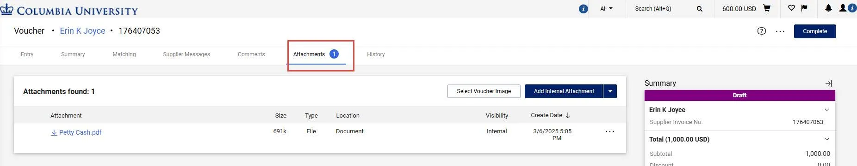The height and width of the screenshot is (166, 857).
Task: Download the Petty Cash.pdf attachment
Action: click(76, 132)
